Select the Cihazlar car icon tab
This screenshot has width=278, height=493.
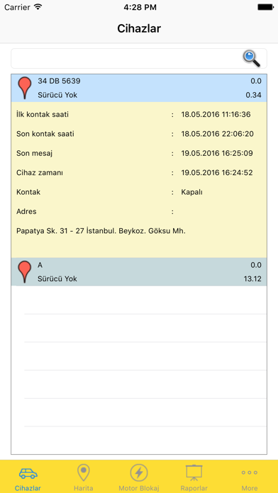[x=28, y=473]
